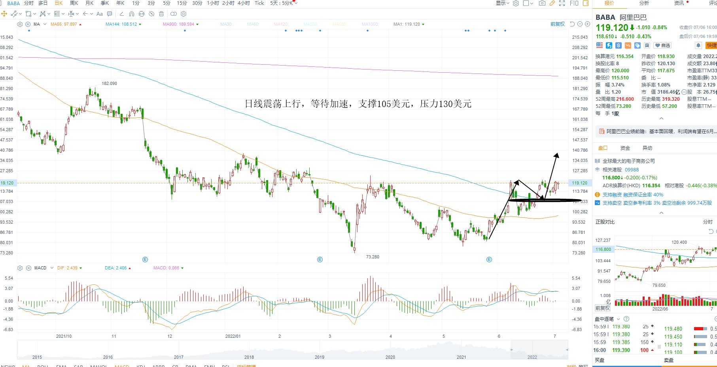
Task: Switch to 周K weekly chart
Action: (74, 3)
